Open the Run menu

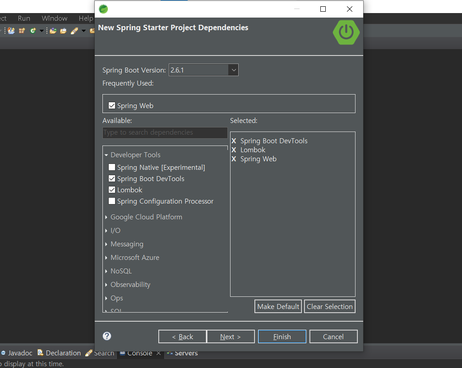point(24,18)
